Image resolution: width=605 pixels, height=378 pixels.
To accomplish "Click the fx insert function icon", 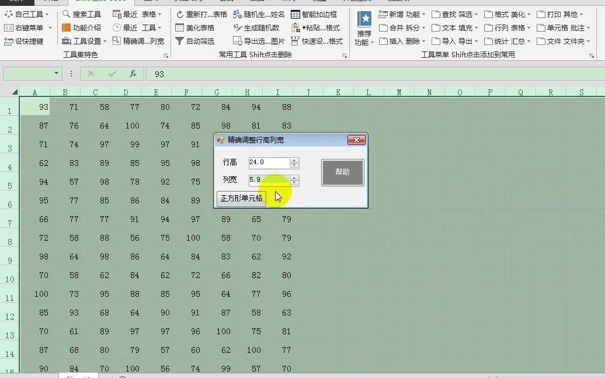I will point(133,74).
